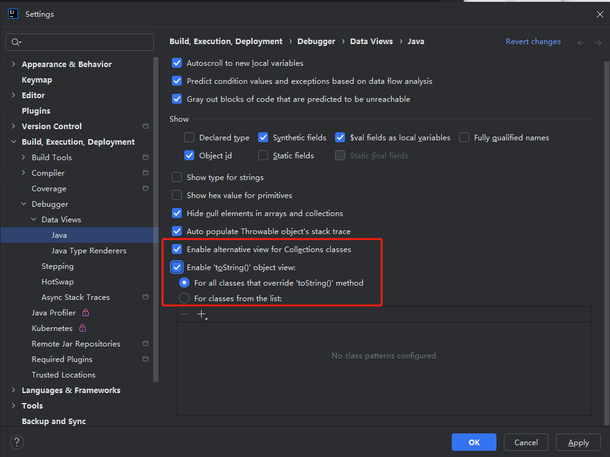The height and width of the screenshot is (457, 610).
Task: Click the vertical scrollbar of the settings panel
Action: pyautogui.click(x=606, y=186)
